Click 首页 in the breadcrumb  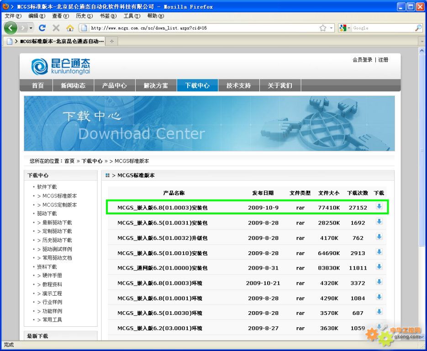tap(69, 161)
